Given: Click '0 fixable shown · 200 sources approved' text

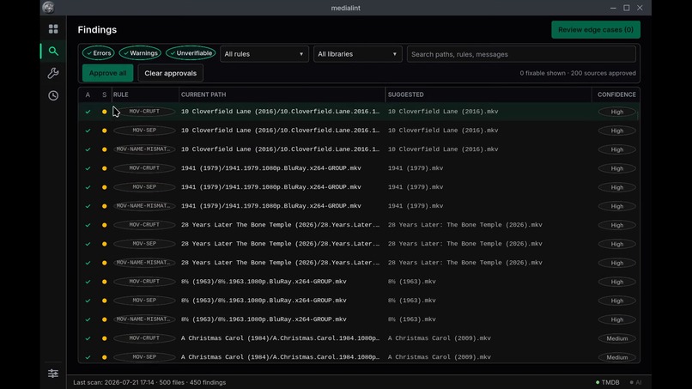Looking at the screenshot, I should point(578,73).
